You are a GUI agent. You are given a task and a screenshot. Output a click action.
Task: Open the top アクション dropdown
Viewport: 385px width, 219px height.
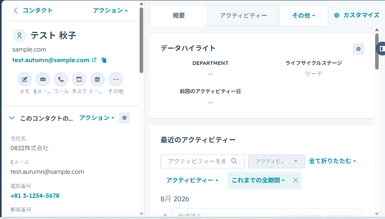pyautogui.click(x=110, y=11)
